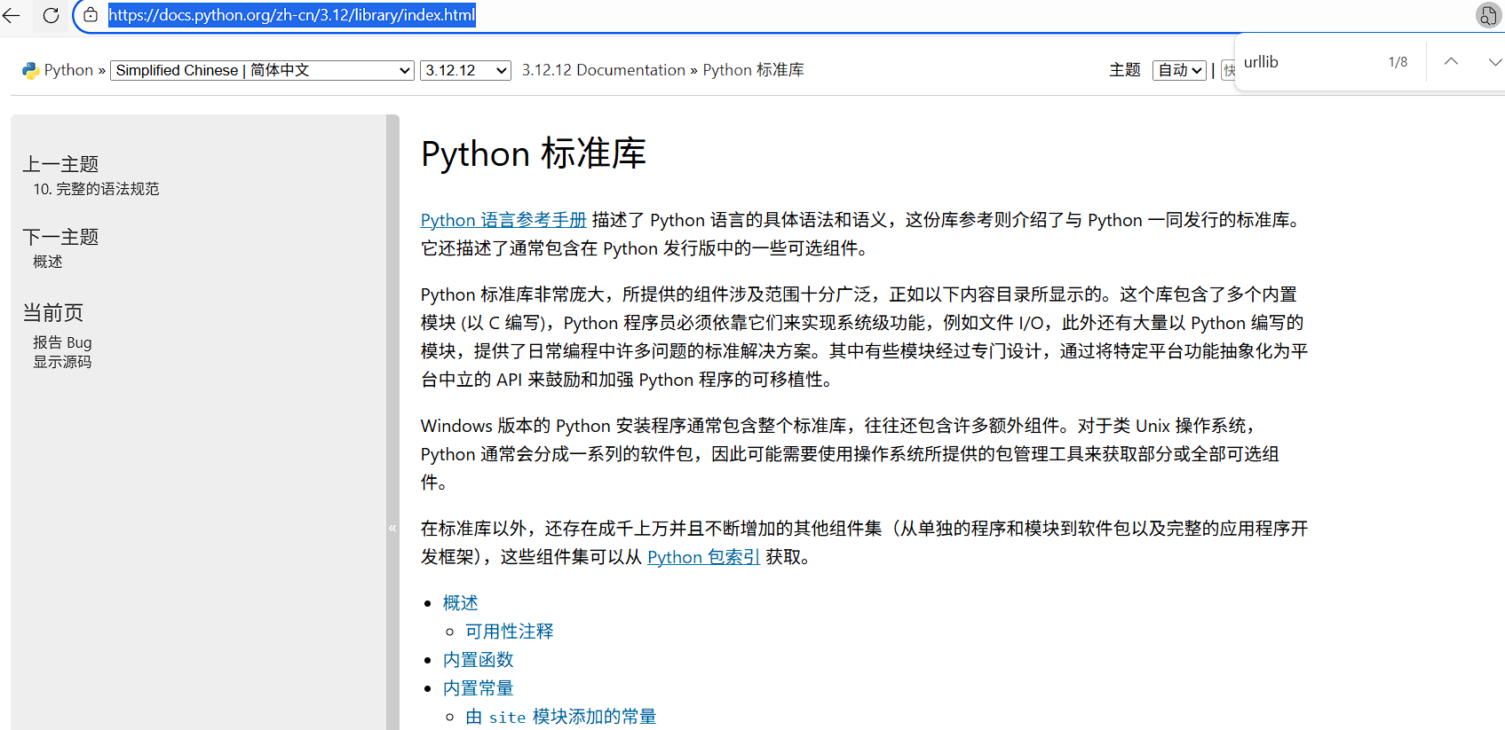Reload the page with refresh icon
1505x730 pixels.
tap(51, 15)
